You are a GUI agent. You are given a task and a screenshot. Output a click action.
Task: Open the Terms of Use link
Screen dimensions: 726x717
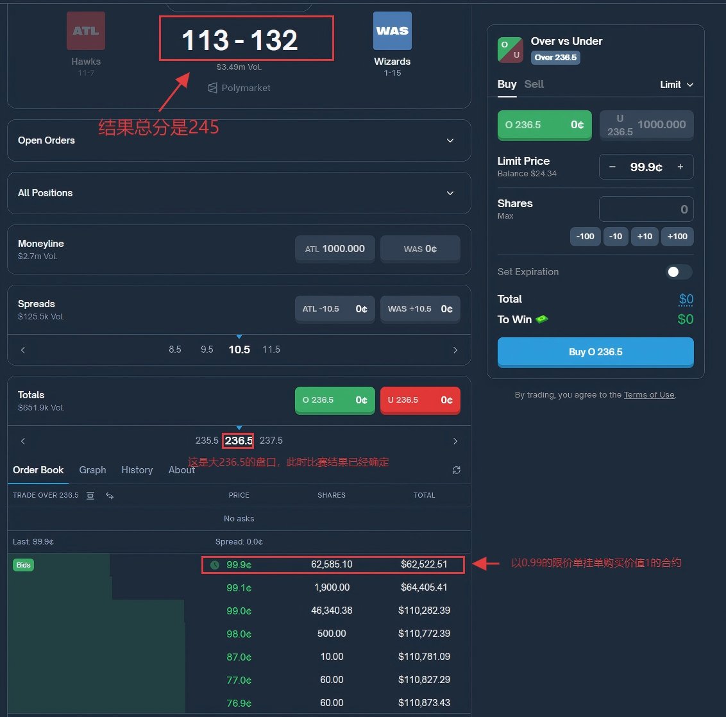(x=648, y=395)
